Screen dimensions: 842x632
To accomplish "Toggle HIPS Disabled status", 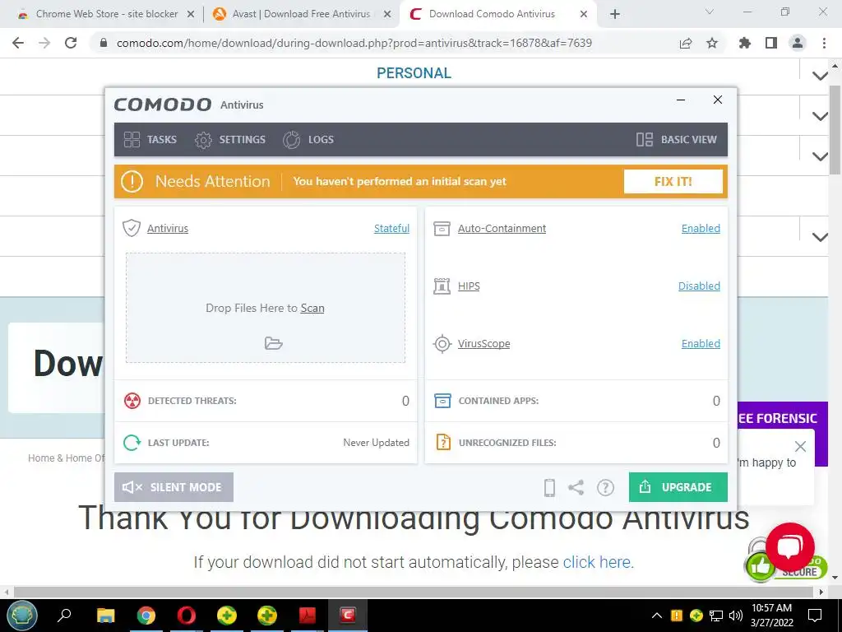I will [x=699, y=286].
